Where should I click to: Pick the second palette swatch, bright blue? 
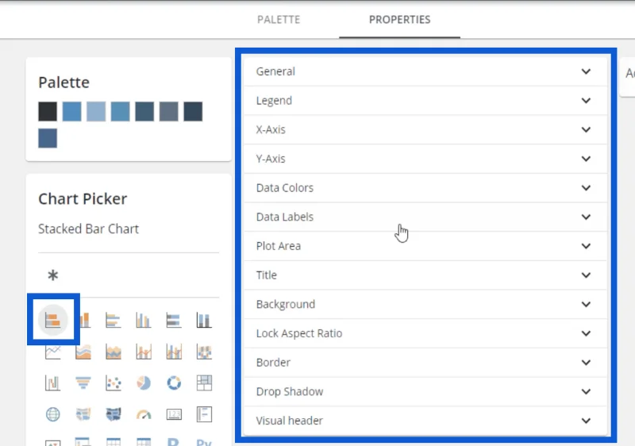pyautogui.click(x=71, y=111)
